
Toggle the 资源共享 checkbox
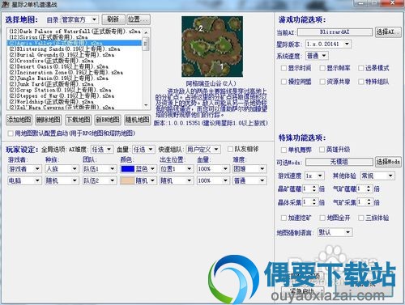click(x=322, y=82)
